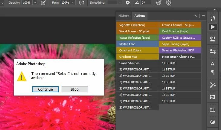Run Cast Shadow (type) action
The width and height of the screenshot is (221, 130).
(180, 31)
